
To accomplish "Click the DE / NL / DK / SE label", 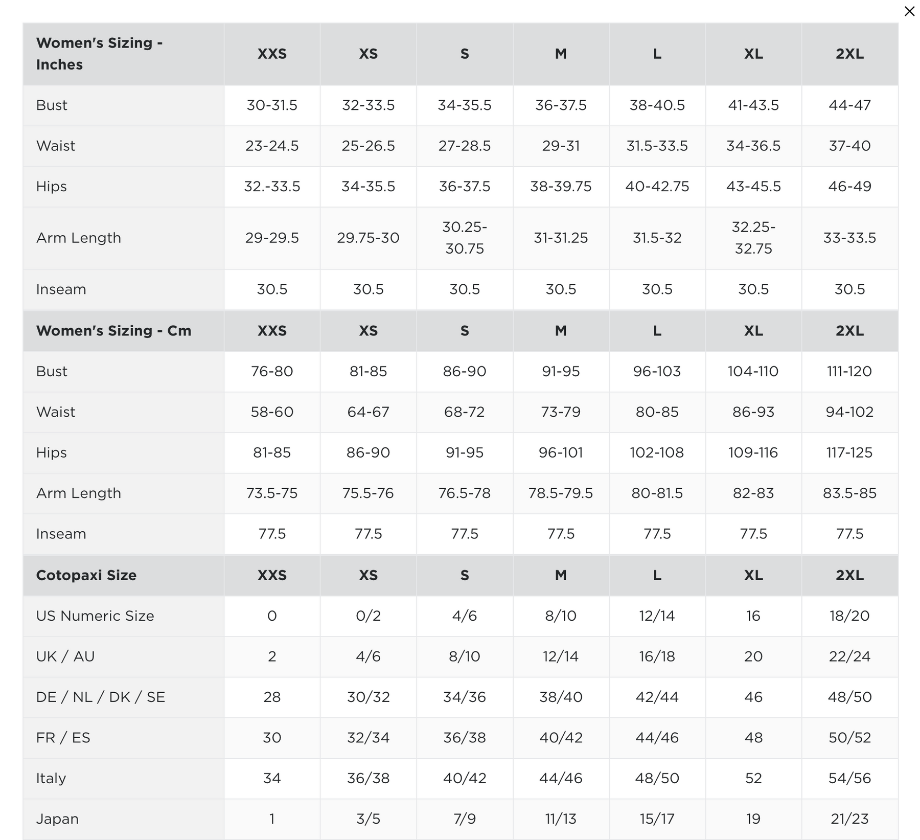I will pyautogui.click(x=101, y=697).
